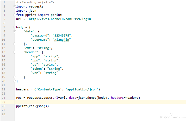Click the pprint(res.json()) statement
The width and height of the screenshot is (186, 121).
click(32, 106)
